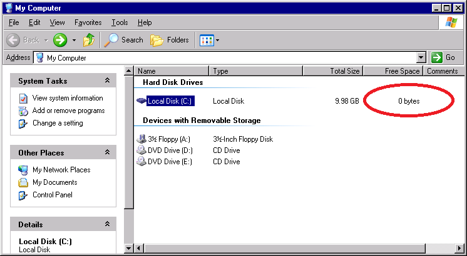
Task: Collapse the Other Places panel
Action: [107, 153]
